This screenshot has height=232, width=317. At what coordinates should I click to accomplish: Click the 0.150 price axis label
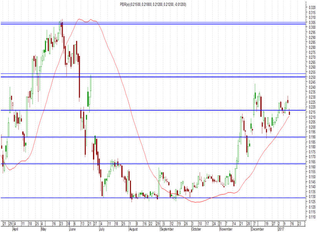(312, 177)
